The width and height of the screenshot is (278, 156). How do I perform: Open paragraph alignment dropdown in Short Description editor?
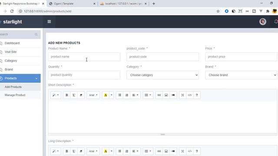[135, 95]
